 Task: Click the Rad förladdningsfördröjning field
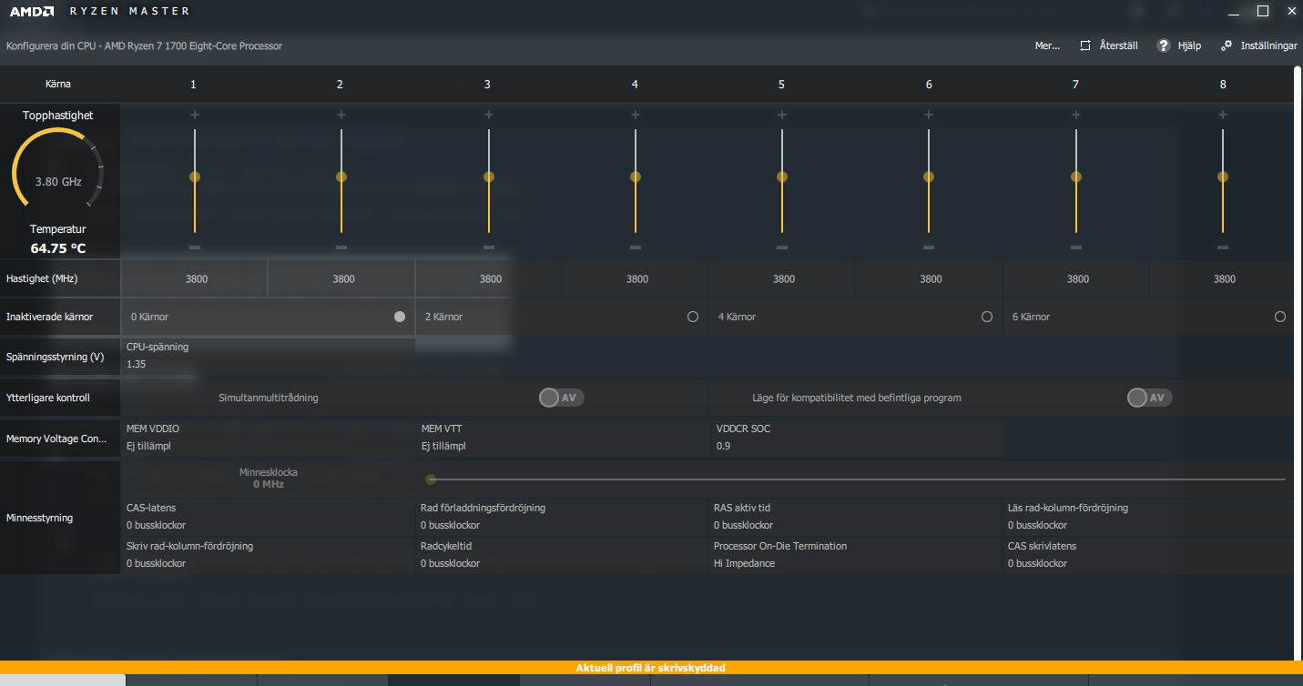pos(563,517)
